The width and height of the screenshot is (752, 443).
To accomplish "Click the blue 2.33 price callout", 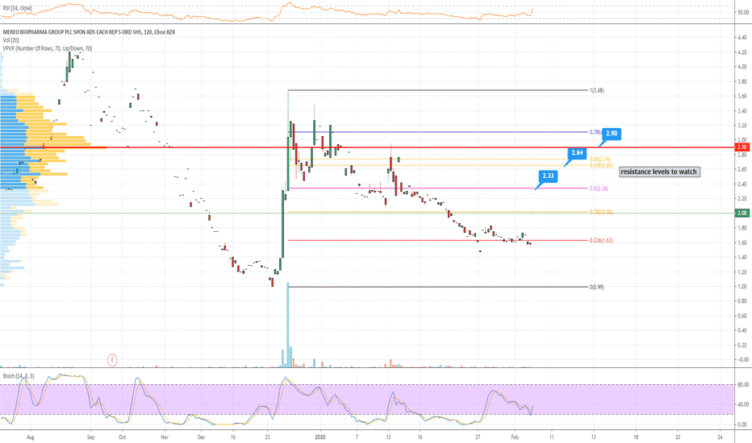I will (x=548, y=176).
